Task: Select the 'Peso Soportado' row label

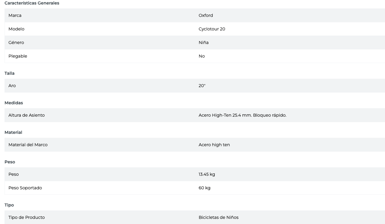Action: (x=25, y=188)
